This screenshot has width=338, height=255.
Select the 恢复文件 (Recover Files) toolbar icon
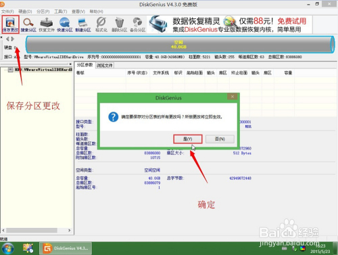click(47, 24)
